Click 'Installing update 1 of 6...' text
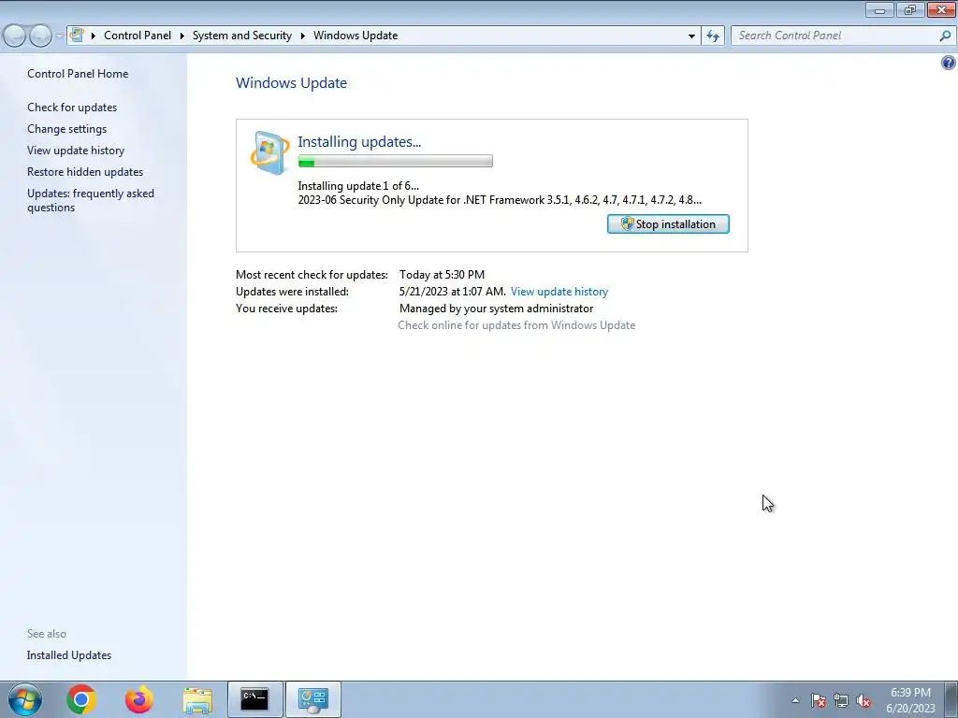958x718 pixels. coord(358,186)
